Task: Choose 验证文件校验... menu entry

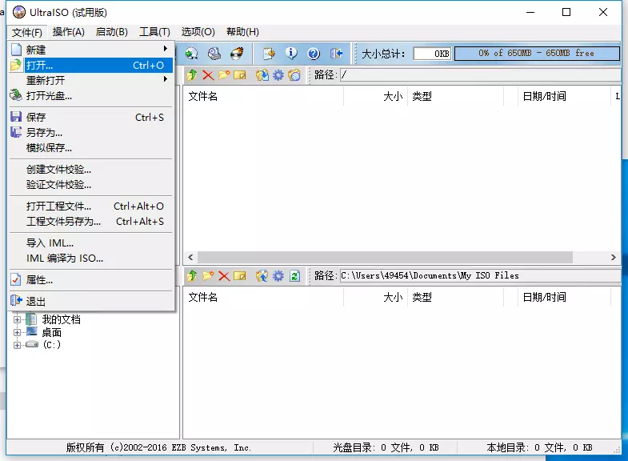Action: point(91,185)
